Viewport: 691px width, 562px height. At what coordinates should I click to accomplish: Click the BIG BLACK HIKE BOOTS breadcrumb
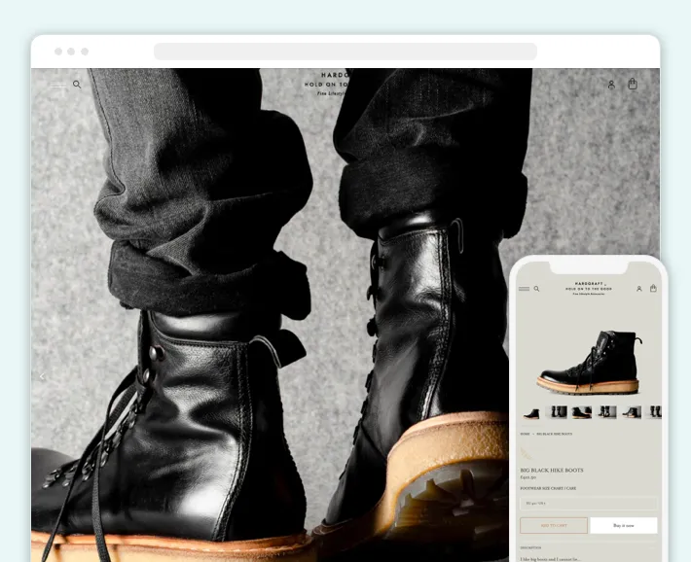click(x=555, y=434)
